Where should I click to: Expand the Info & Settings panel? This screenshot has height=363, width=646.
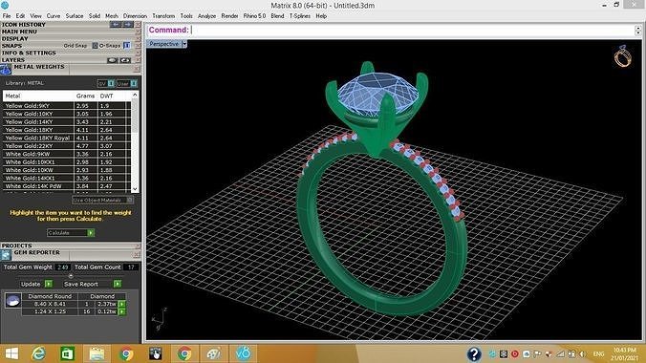(x=29, y=53)
